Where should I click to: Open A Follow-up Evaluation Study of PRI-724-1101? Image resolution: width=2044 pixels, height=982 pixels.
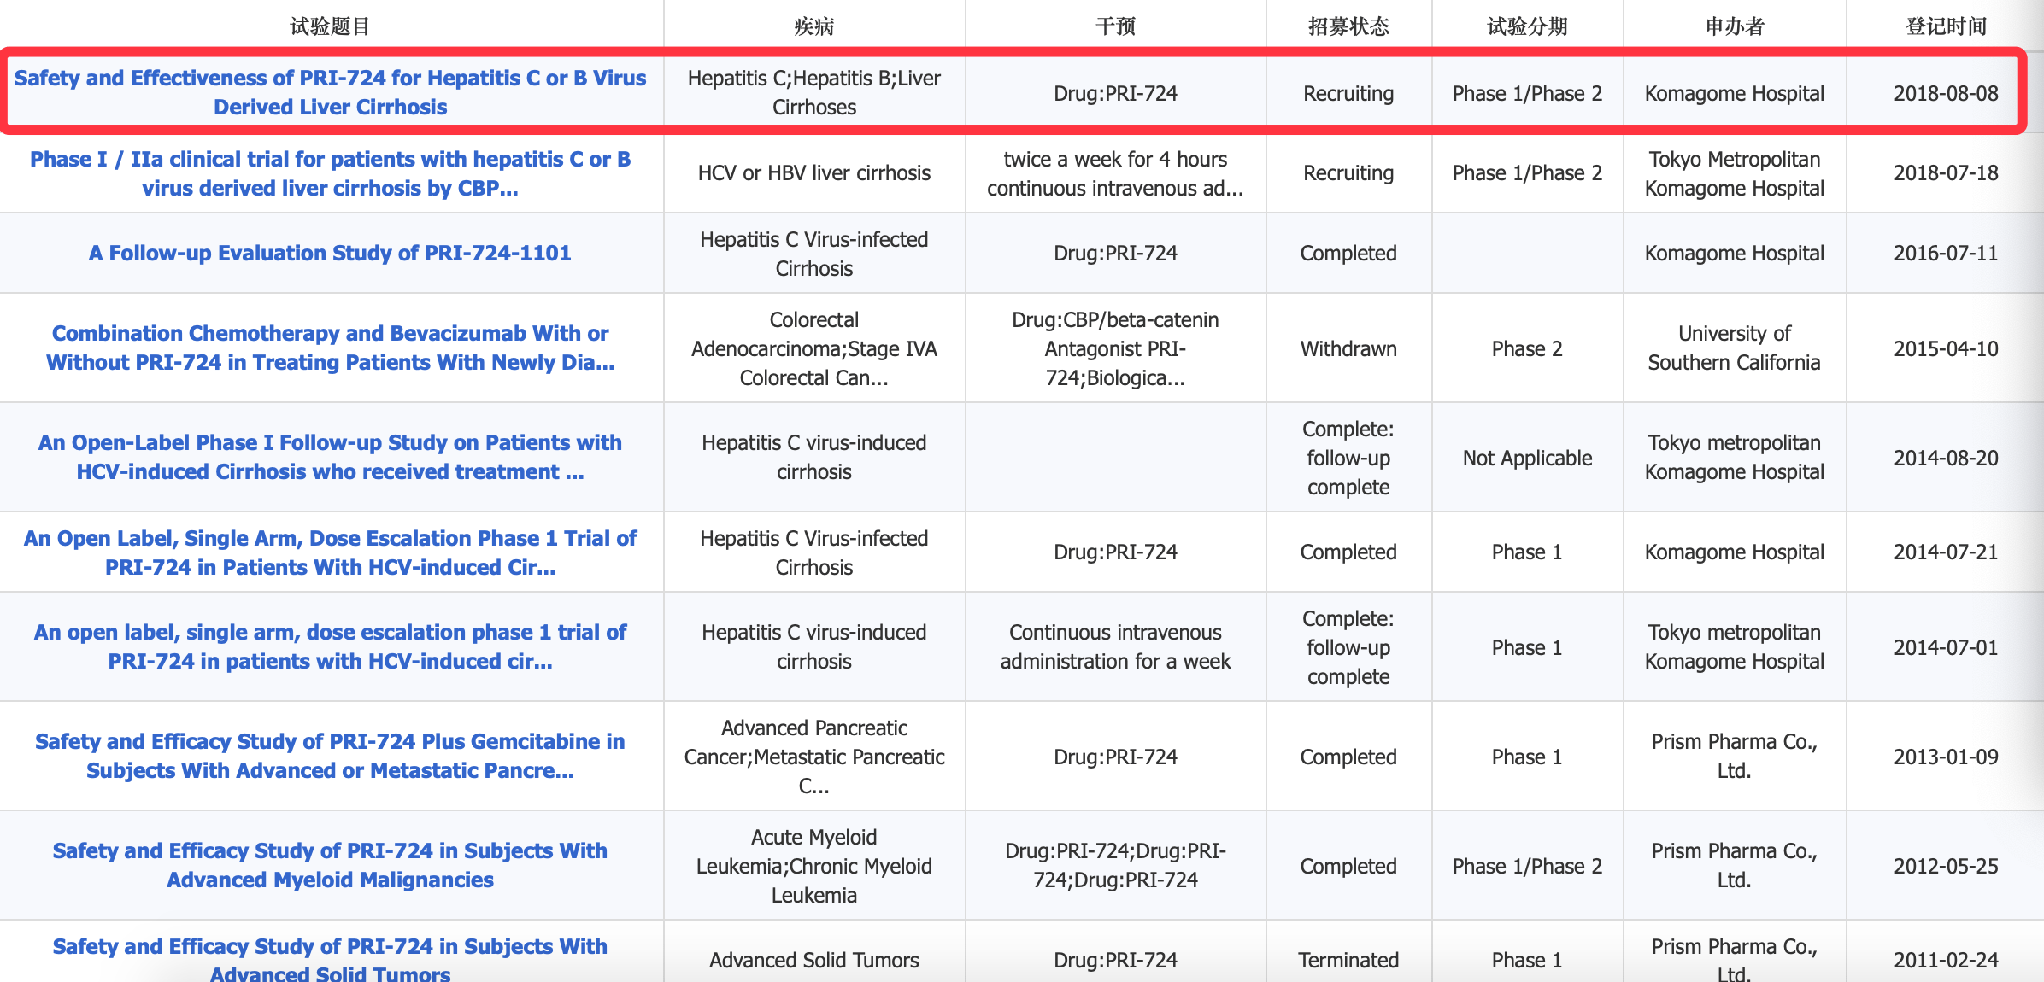pos(330,254)
